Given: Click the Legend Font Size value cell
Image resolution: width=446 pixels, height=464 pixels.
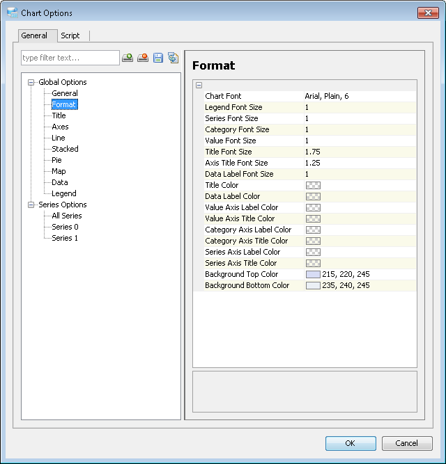Looking at the screenshot, I should point(360,107).
